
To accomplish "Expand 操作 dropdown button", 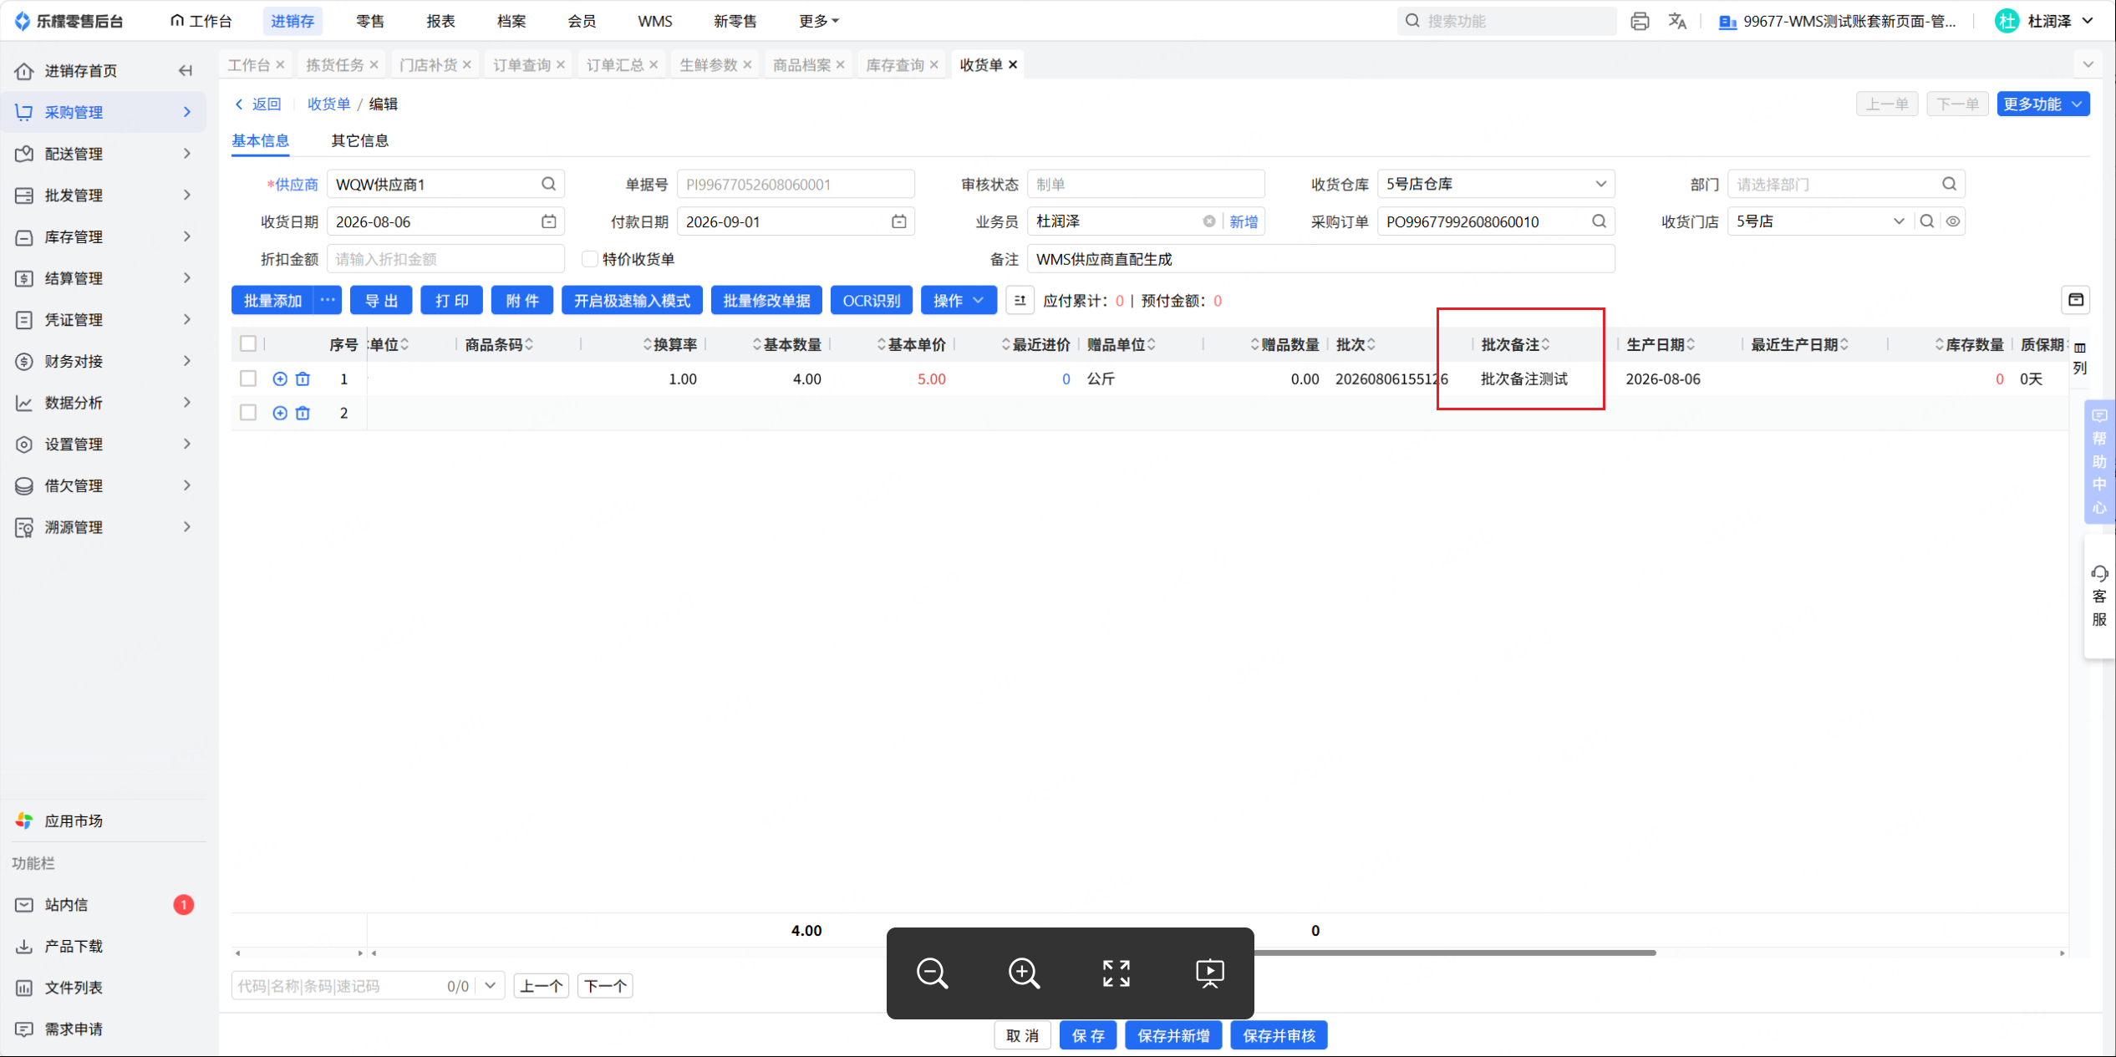I will [x=959, y=301].
